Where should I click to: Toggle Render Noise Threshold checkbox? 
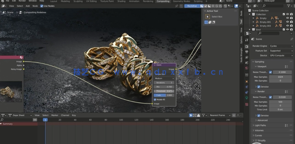(270, 97)
